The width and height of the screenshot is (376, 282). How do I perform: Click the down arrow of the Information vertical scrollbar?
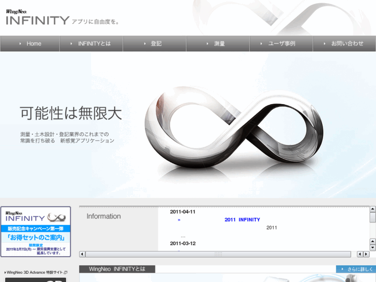click(x=373, y=248)
